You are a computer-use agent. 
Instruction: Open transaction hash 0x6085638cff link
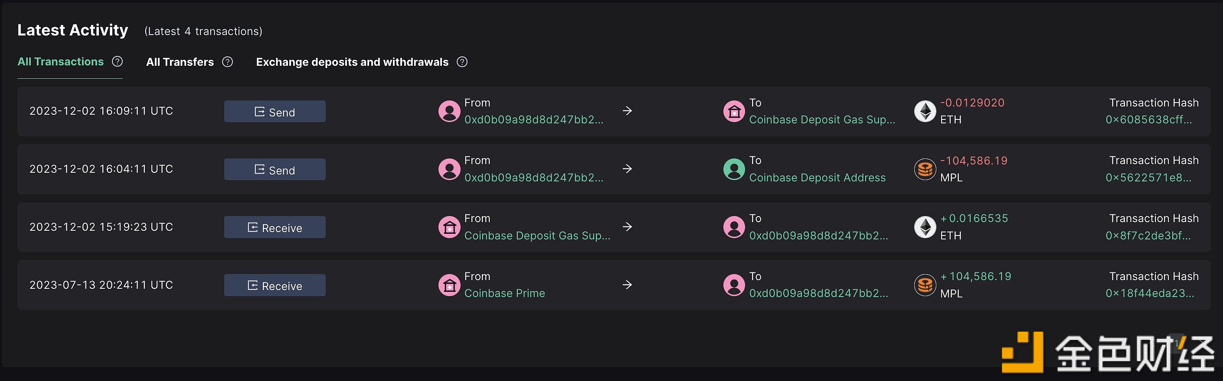click(1148, 120)
